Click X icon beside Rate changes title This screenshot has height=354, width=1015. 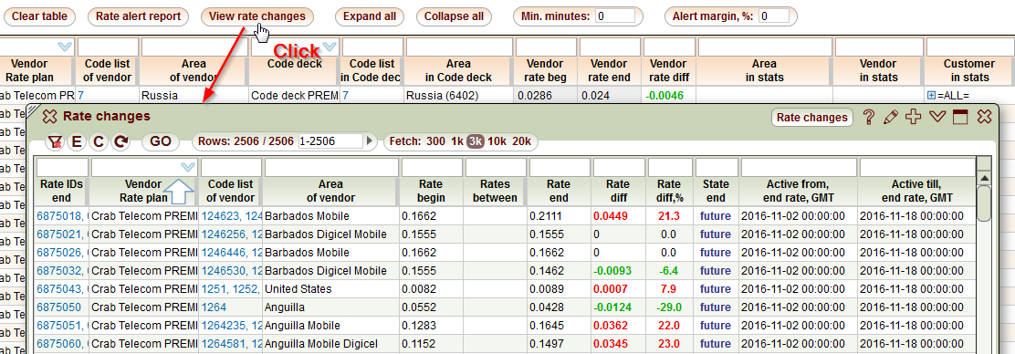pos(49,117)
